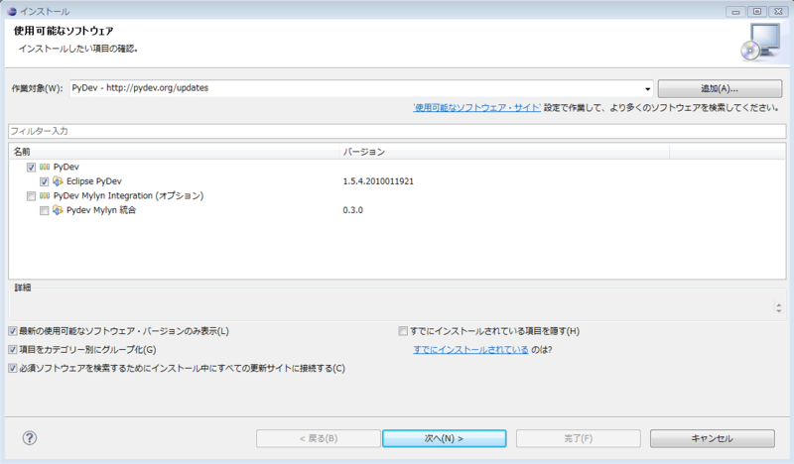Open the 使用可能なソフトウェア・サイト link

point(477,108)
